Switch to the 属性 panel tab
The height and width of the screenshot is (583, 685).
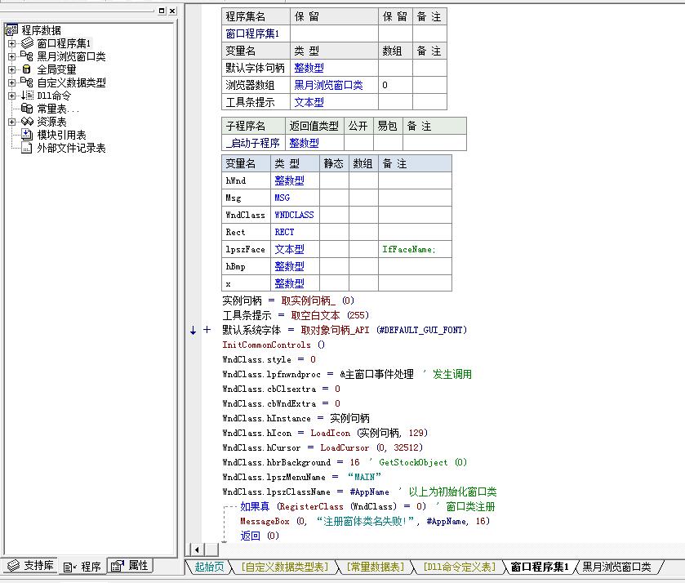[x=130, y=566]
